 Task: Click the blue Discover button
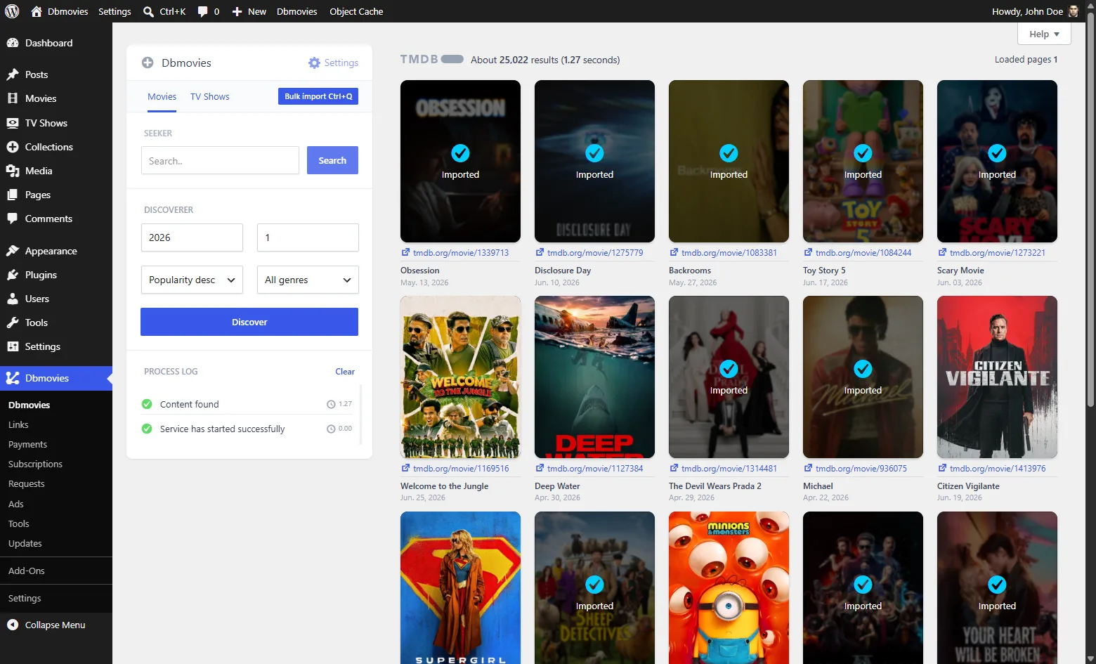pos(249,322)
